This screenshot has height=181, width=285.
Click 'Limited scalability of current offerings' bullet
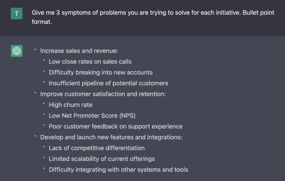click(x=102, y=159)
